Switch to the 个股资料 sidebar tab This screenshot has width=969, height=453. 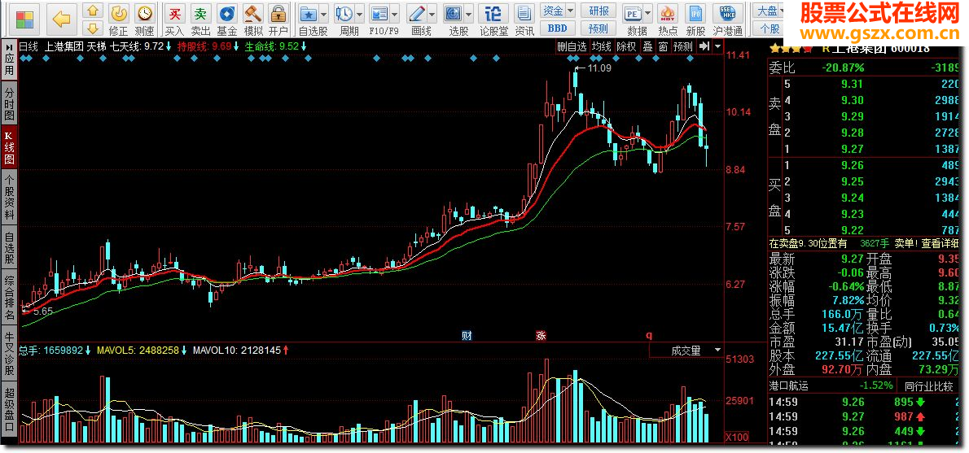click(9, 198)
